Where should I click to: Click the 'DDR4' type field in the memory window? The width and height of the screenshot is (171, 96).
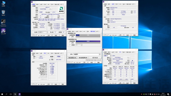click(x=41, y=57)
